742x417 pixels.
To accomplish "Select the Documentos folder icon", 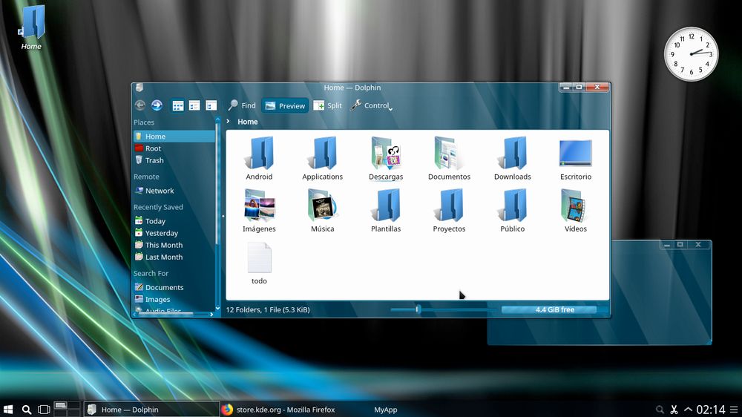I will coord(449,154).
